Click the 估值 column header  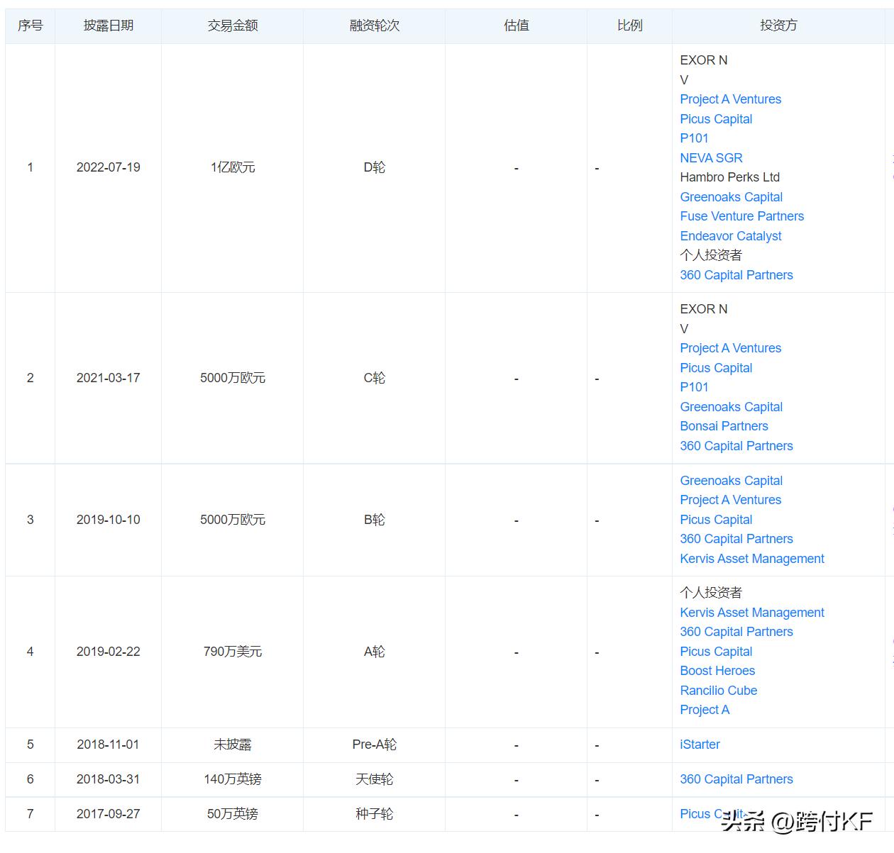516,26
